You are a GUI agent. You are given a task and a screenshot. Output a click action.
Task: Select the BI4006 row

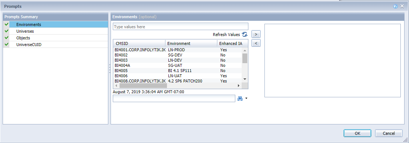[177, 76]
